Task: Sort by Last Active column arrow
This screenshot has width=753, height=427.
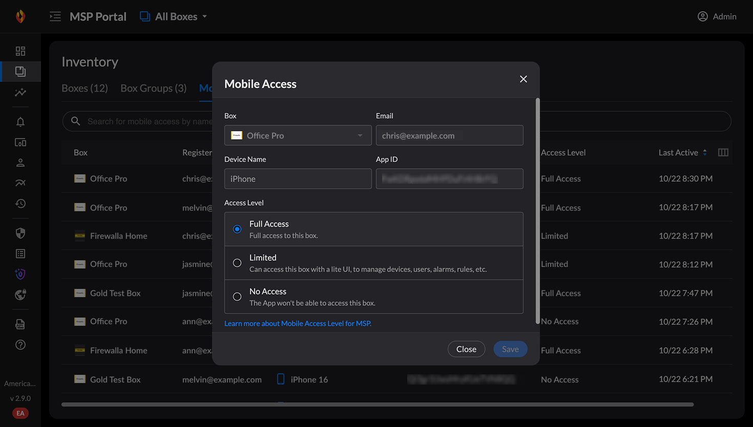Action: [x=705, y=152]
